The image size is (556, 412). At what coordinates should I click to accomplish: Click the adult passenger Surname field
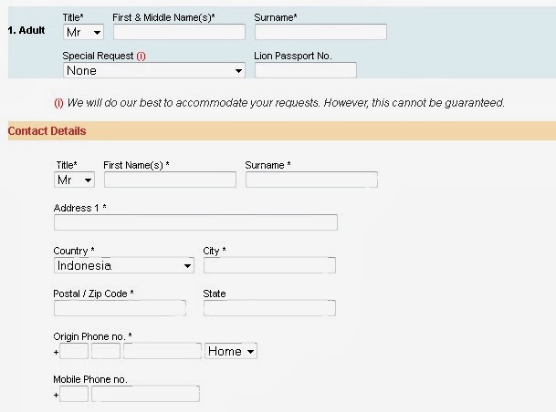coord(320,32)
